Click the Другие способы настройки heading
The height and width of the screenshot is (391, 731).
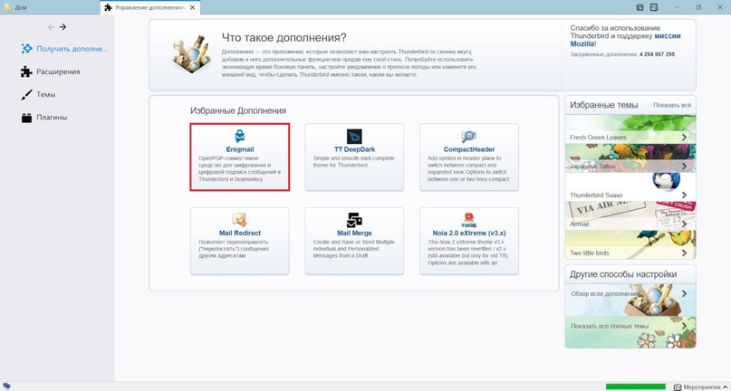tap(623, 274)
